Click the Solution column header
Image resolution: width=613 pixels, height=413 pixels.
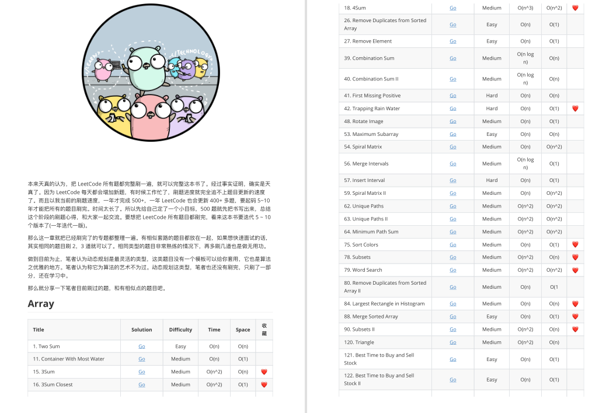(x=141, y=330)
